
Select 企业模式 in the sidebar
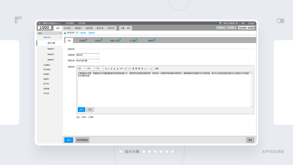[47, 65]
